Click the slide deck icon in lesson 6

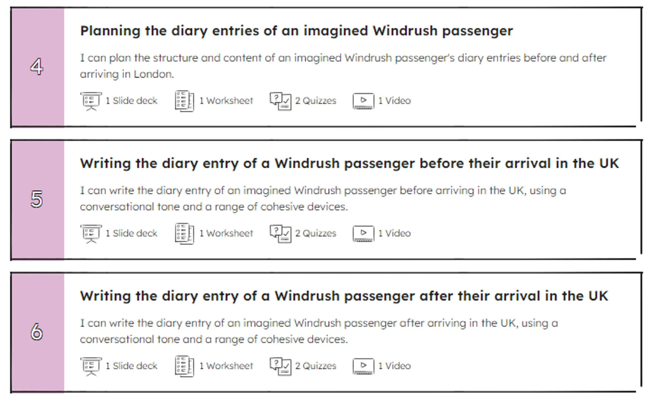[x=91, y=366]
